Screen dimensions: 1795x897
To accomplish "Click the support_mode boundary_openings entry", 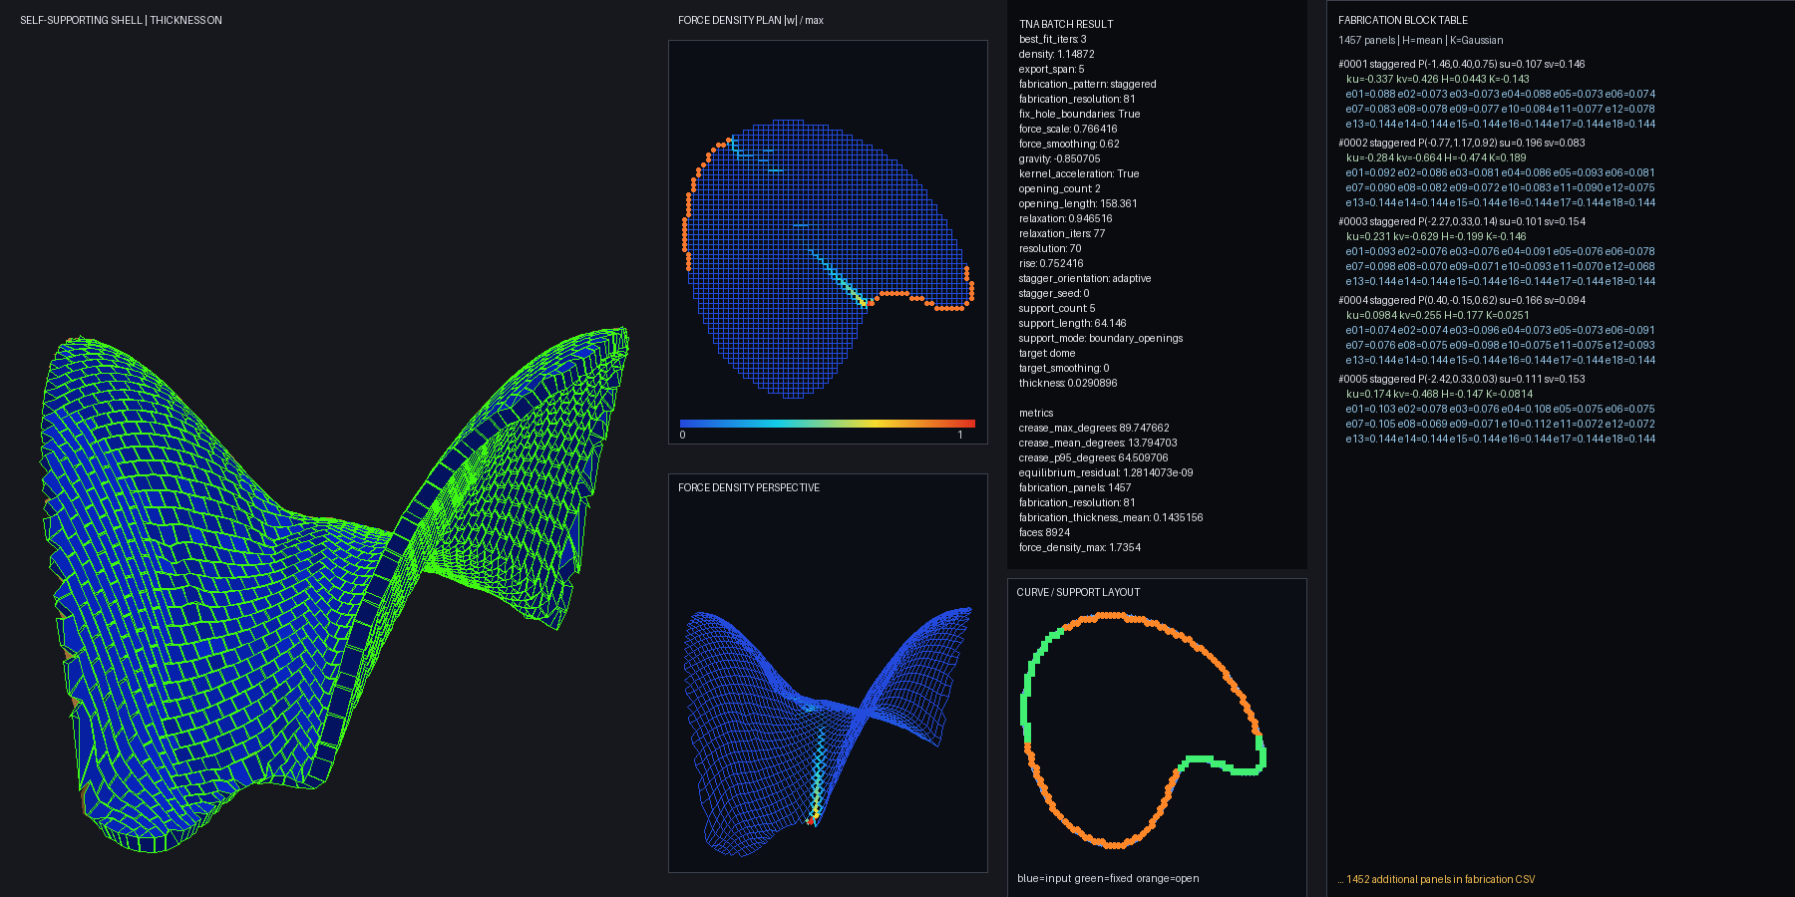I will click(x=1101, y=338).
